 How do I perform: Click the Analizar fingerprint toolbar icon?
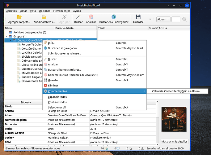tap(91, 17)
